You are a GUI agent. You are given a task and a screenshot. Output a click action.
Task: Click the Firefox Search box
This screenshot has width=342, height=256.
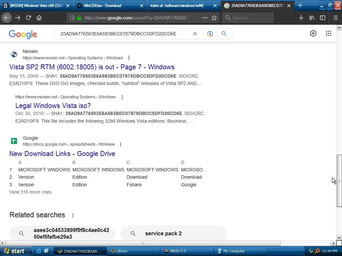[248, 18]
